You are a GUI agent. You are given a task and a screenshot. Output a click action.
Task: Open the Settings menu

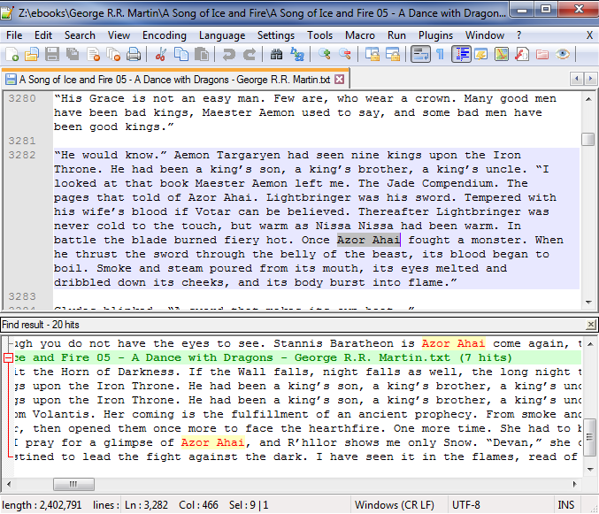click(x=276, y=35)
